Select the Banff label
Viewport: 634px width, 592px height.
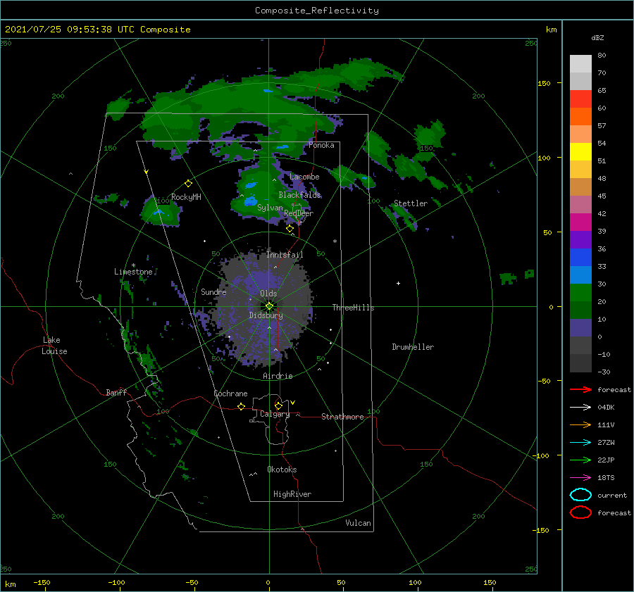pyautogui.click(x=116, y=392)
